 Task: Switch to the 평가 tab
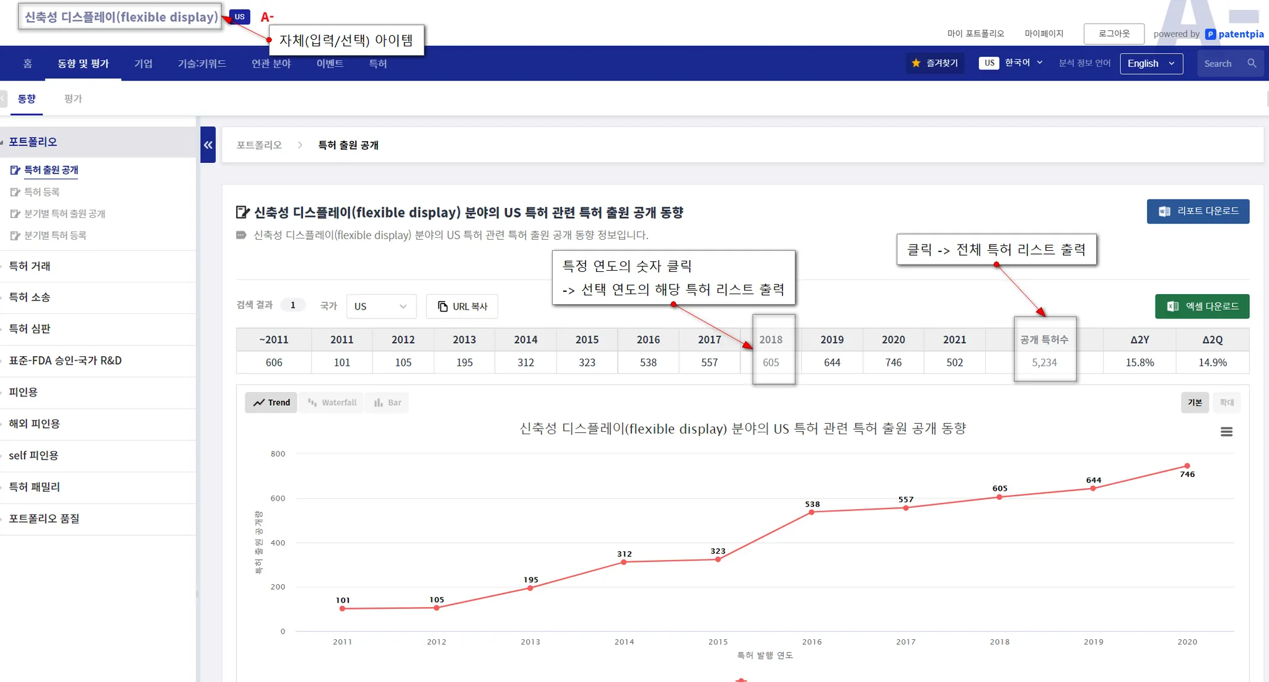(73, 98)
